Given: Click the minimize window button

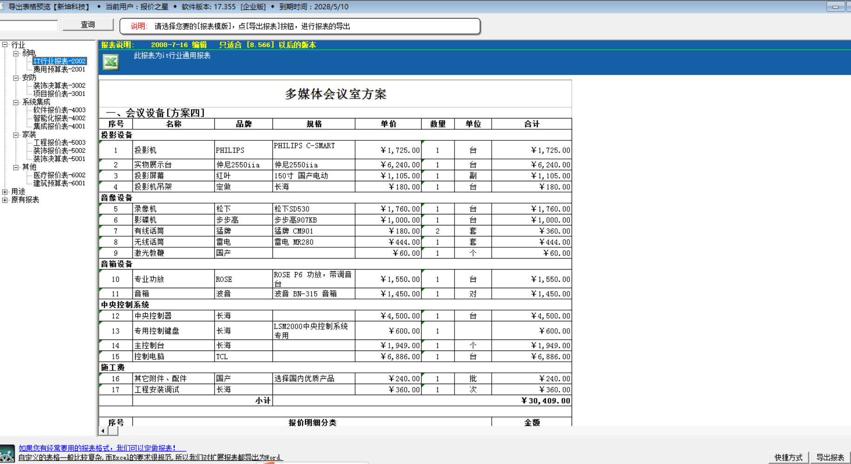Looking at the screenshot, I should coord(835,7).
